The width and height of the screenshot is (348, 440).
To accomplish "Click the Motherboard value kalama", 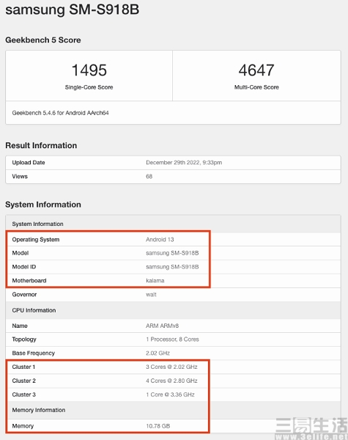I will click(x=155, y=280).
